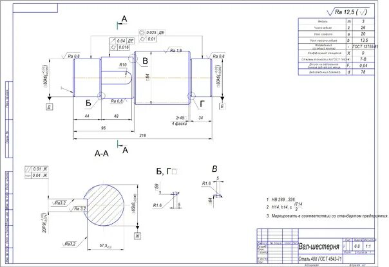The height and width of the screenshot is (267, 389).
Task: Click the right 60k6 diameter dimension
Action: click(218, 77)
